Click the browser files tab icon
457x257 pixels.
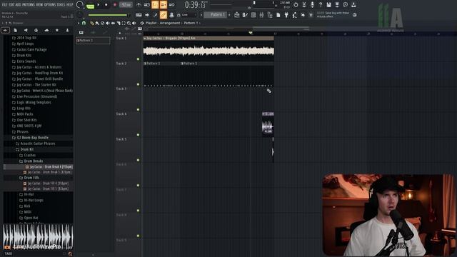(16, 30)
